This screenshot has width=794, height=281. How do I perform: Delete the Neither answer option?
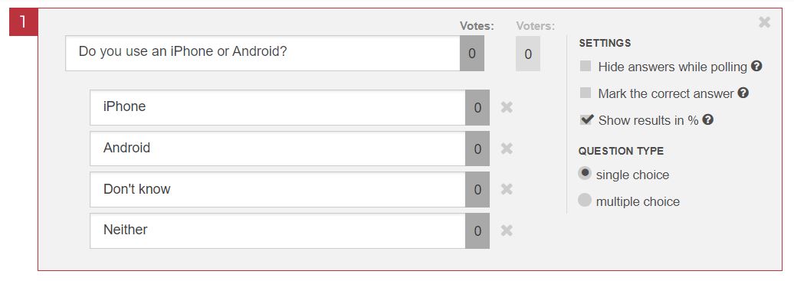point(507,231)
